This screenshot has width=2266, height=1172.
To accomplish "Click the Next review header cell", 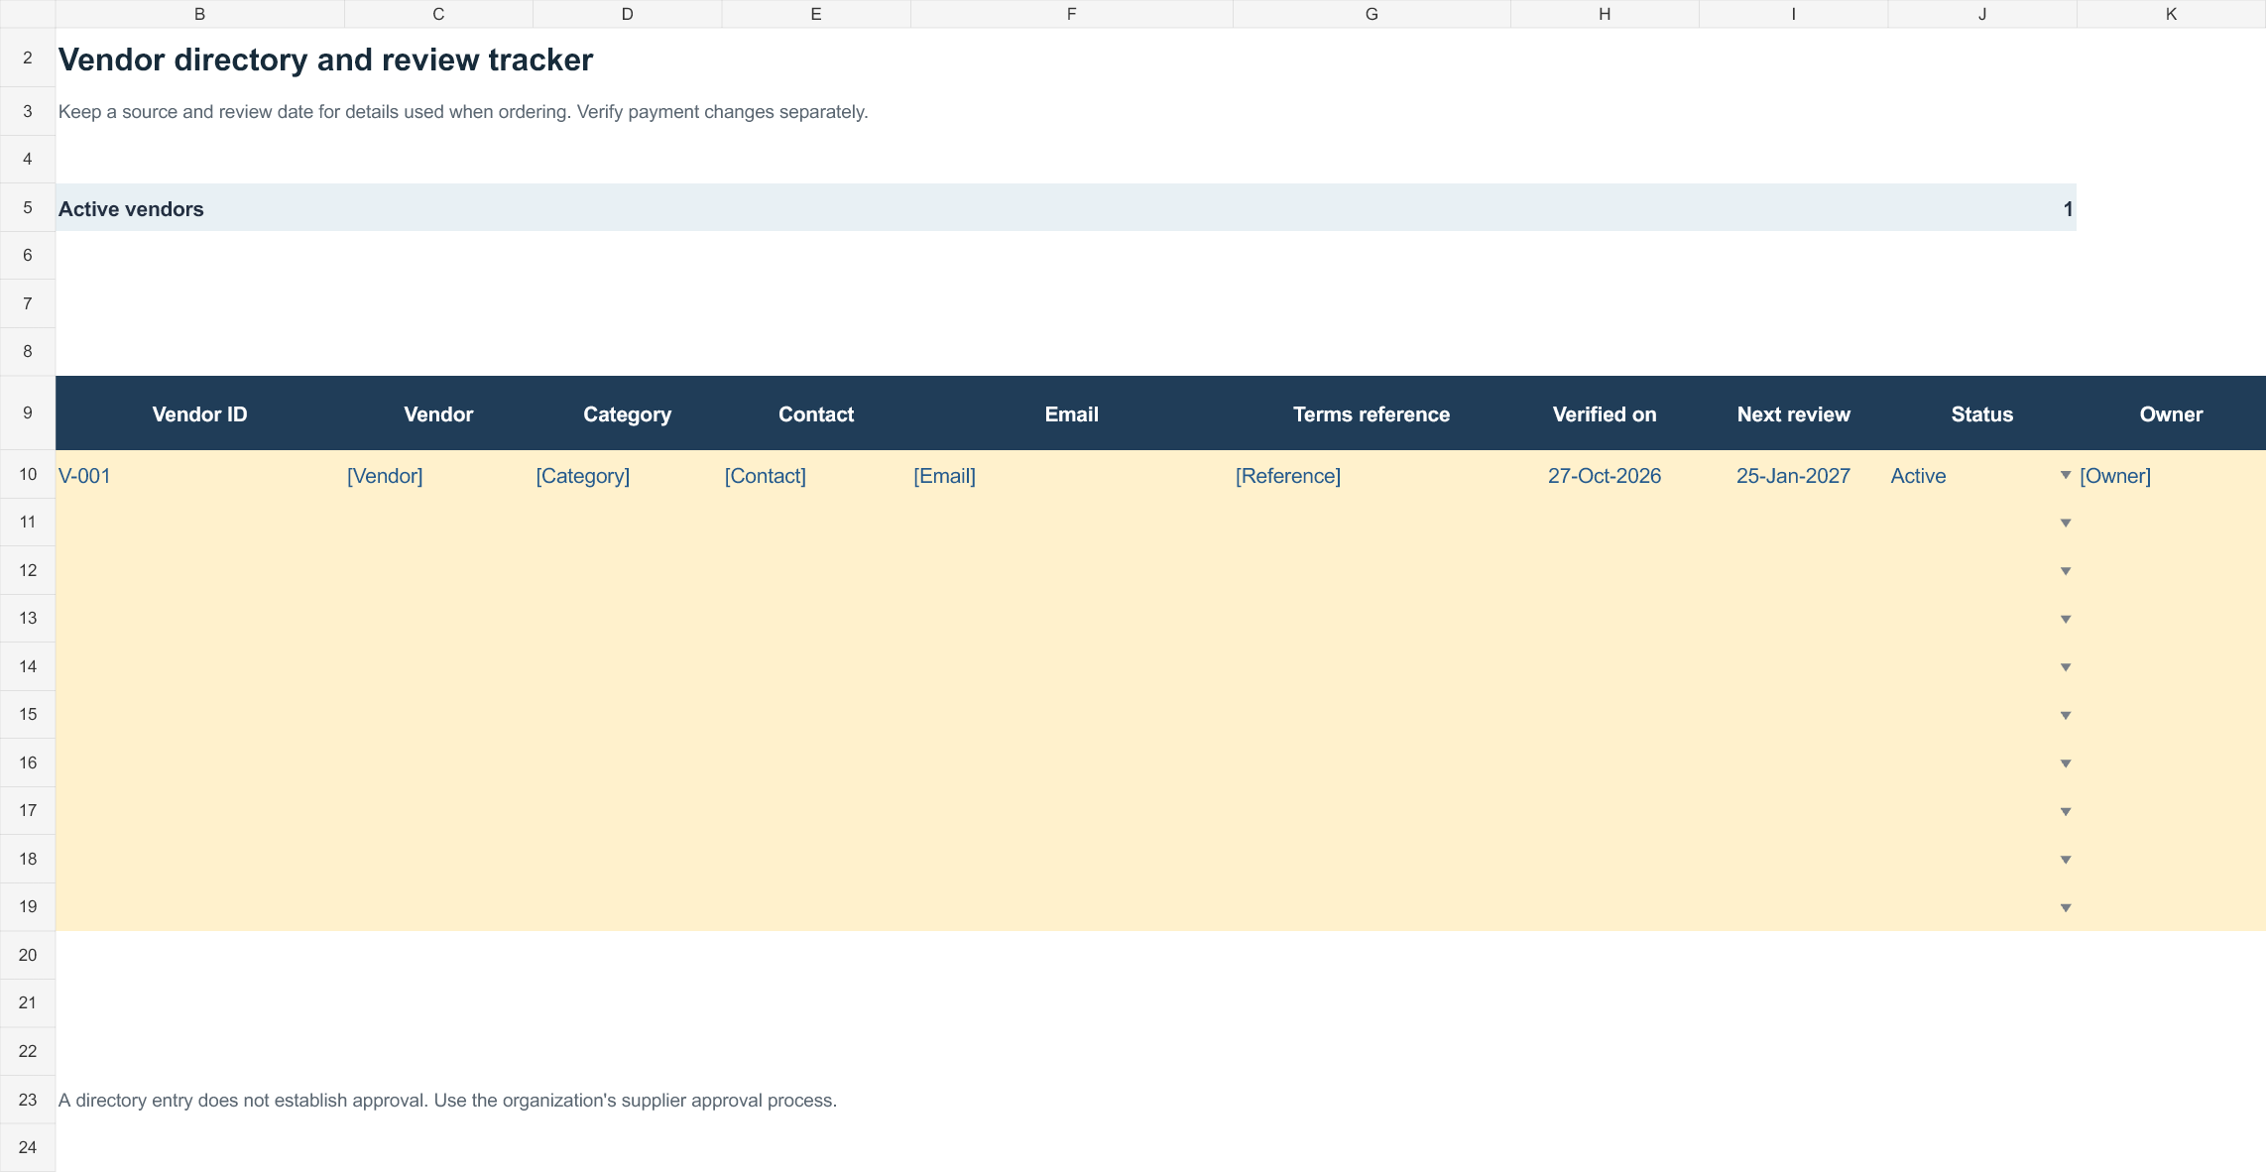I will 1793,413.
